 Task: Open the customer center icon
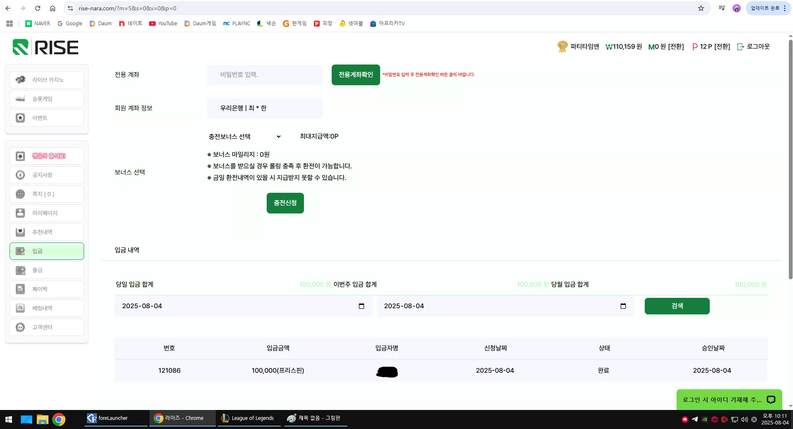tap(20, 327)
